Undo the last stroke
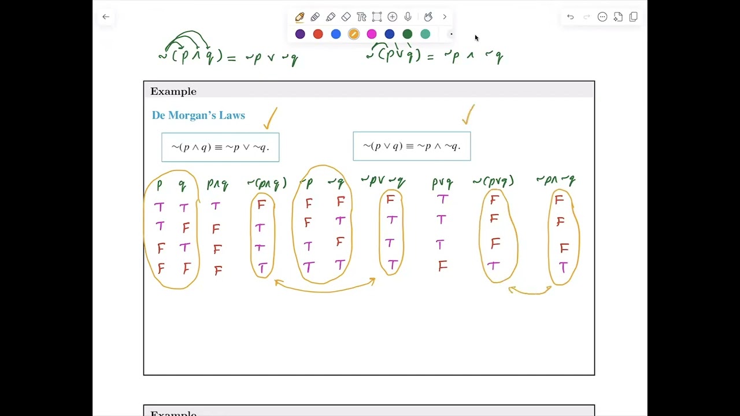 tap(571, 17)
